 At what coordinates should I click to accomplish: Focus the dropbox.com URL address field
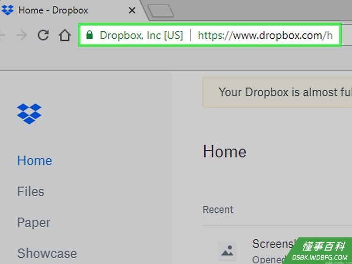pyautogui.click(x=265, y=35)
